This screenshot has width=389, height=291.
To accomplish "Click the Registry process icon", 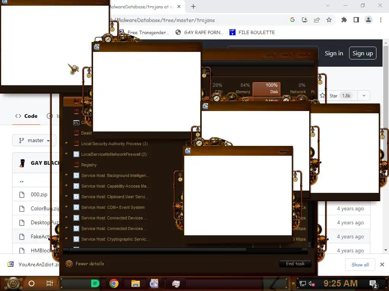I will [76, 165].
